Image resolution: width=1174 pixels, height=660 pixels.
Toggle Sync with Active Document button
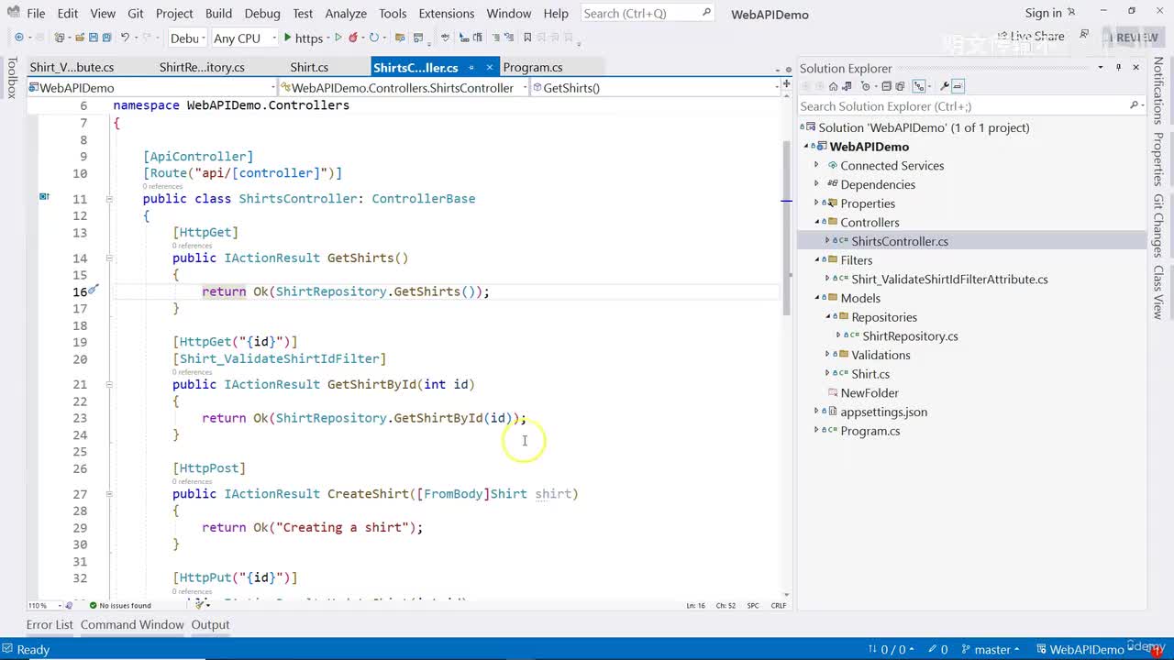(x=918, y=86)
